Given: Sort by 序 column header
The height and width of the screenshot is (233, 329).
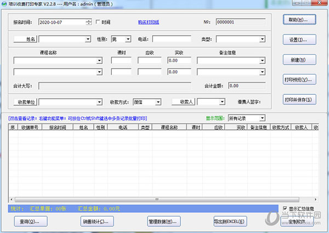Looking at the screenshot, I should 13,127.
